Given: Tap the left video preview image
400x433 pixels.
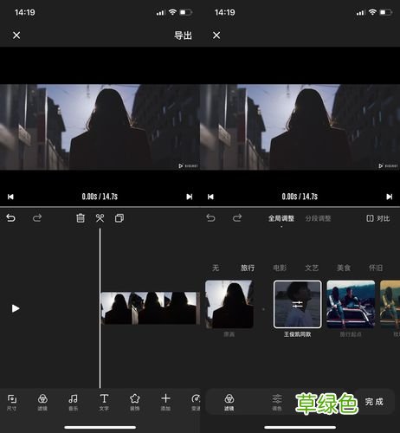Looking at the screenshot, I should 100,127.
